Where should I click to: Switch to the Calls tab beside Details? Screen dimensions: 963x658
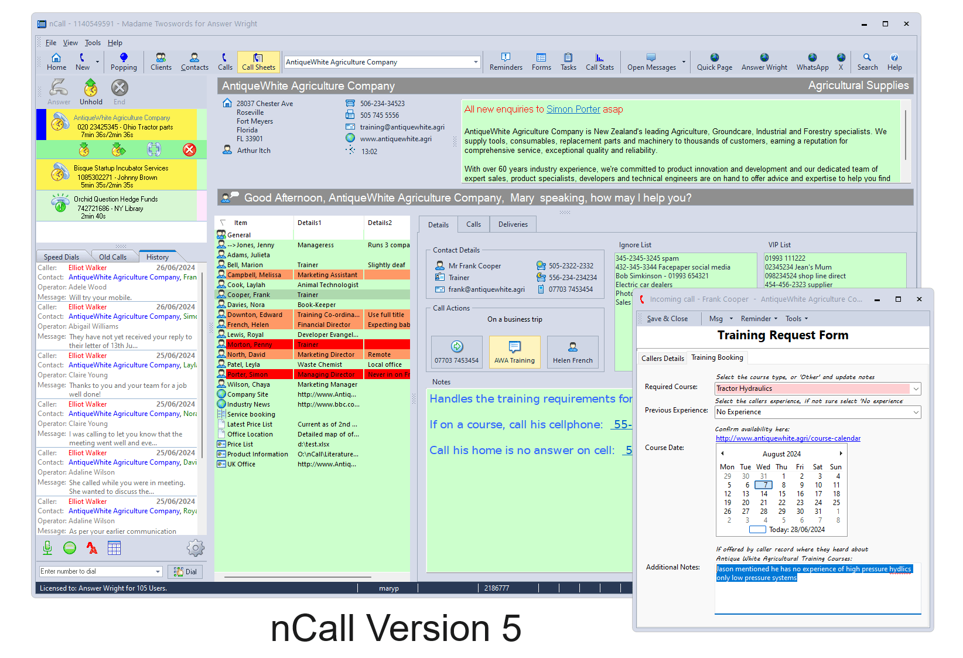473,224
